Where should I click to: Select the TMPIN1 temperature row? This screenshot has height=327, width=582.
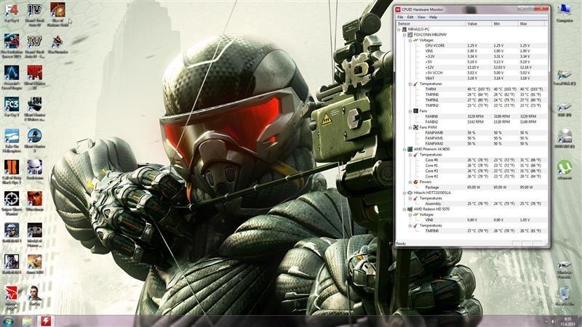471,100
